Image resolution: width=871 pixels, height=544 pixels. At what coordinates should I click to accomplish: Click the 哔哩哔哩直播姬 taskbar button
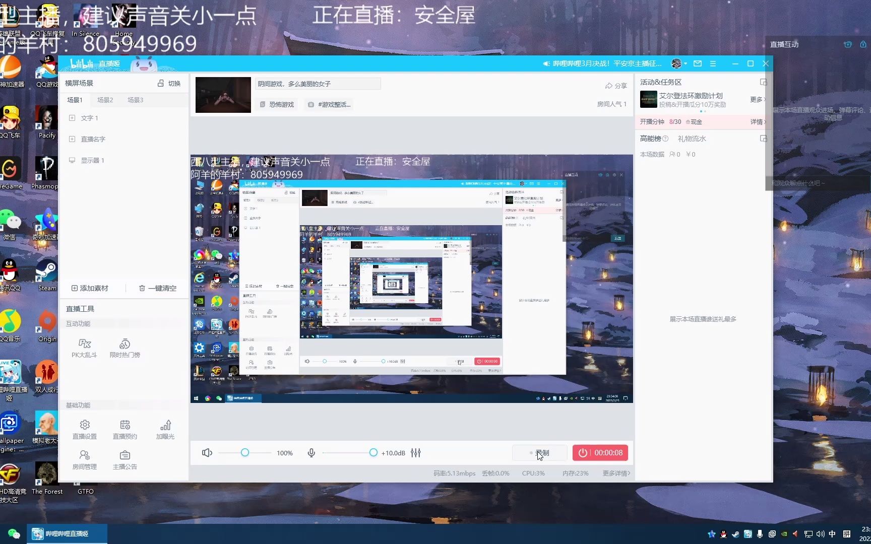(x=67, y=534)
